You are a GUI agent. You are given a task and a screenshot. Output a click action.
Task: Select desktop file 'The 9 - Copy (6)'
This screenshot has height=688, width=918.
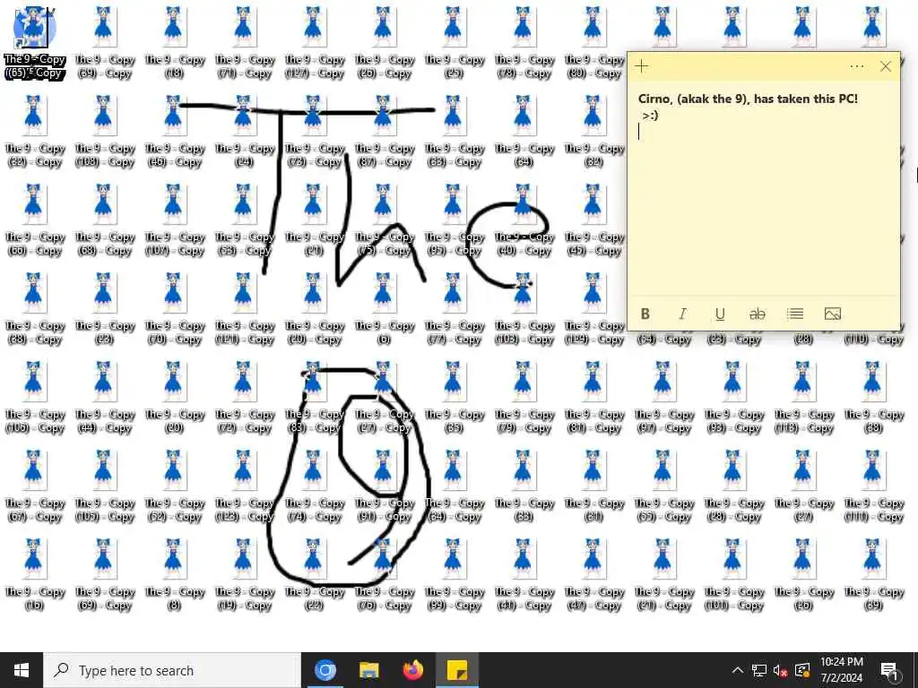[384, 309]
